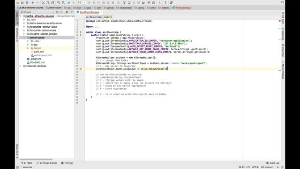Click the Copy icon in the toolbar

[48, 3]
